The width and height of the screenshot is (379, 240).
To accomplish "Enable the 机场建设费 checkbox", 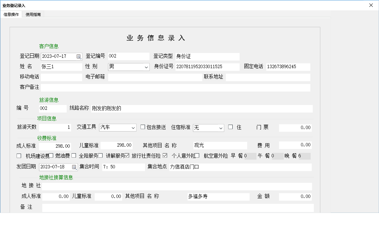I will 19,156.
